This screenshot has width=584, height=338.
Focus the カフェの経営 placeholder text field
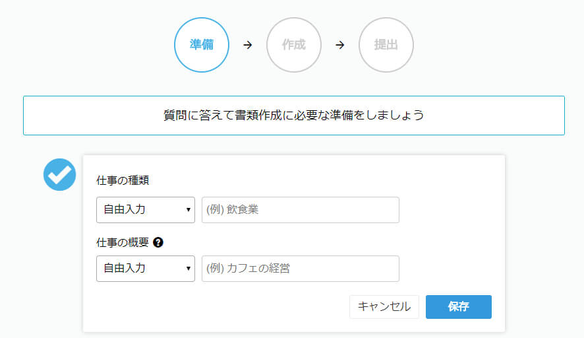coord(301,269)
